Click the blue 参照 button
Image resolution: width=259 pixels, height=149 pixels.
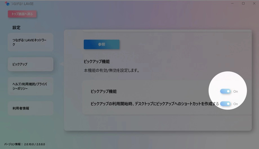(x=102, y=44)
